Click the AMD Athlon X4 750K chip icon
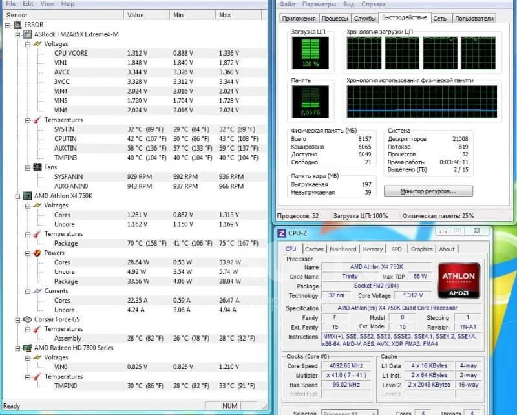 (x=27, y=196)
